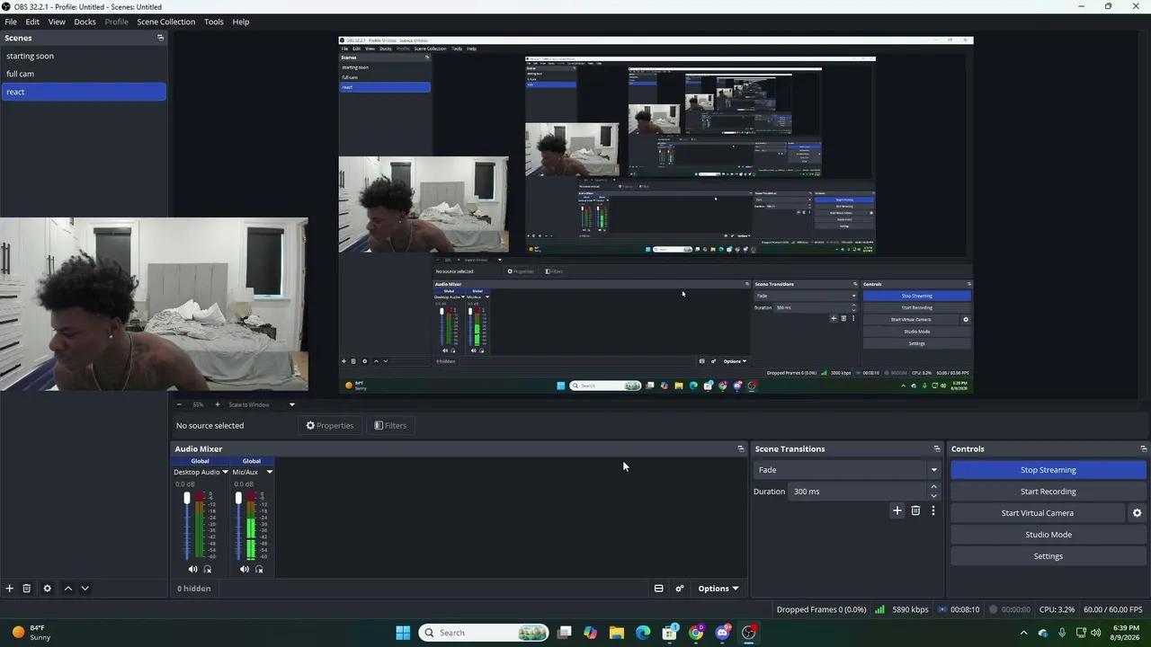Image resolution: width=1151 pixels, height=647 pixels.
Task: Click the 0 hidden label
Action: pos(194,589)
